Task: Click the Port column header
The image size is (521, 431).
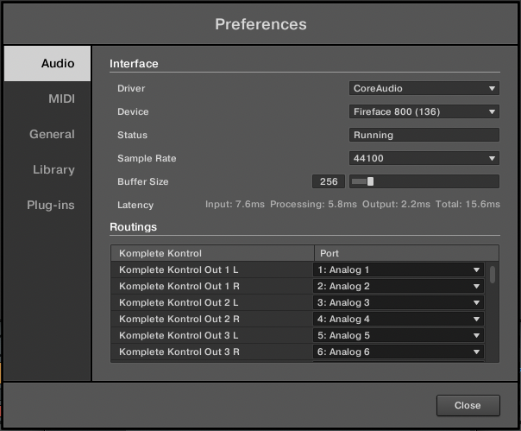Action: tap(406, 253)
